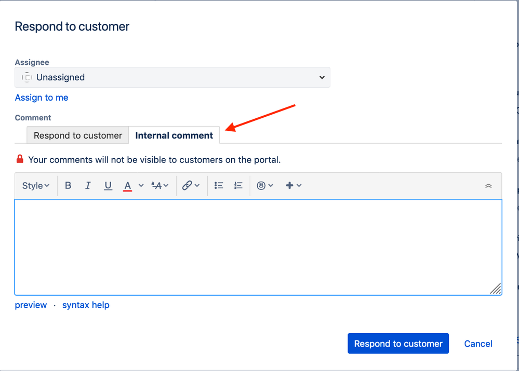519x371 pixels.
Task: Click the blue Respond to customer button
Action: click(398, 343)
